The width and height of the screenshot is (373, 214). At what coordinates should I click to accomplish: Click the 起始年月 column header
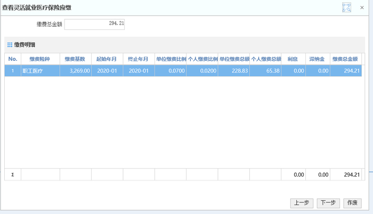pos(107,58)
